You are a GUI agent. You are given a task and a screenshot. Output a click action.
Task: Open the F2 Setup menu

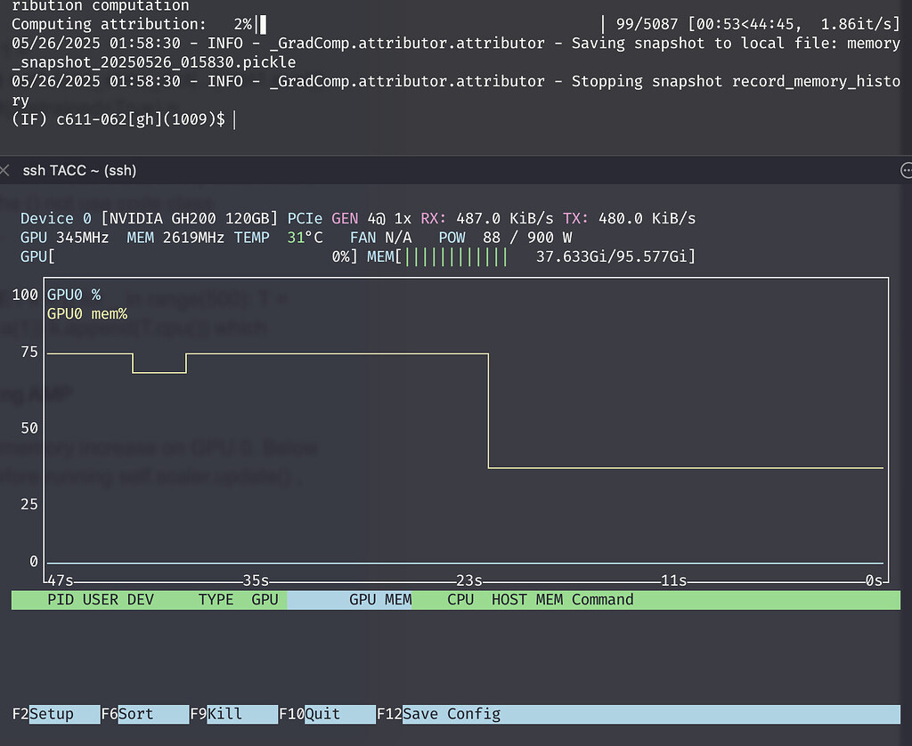[55, 714]
